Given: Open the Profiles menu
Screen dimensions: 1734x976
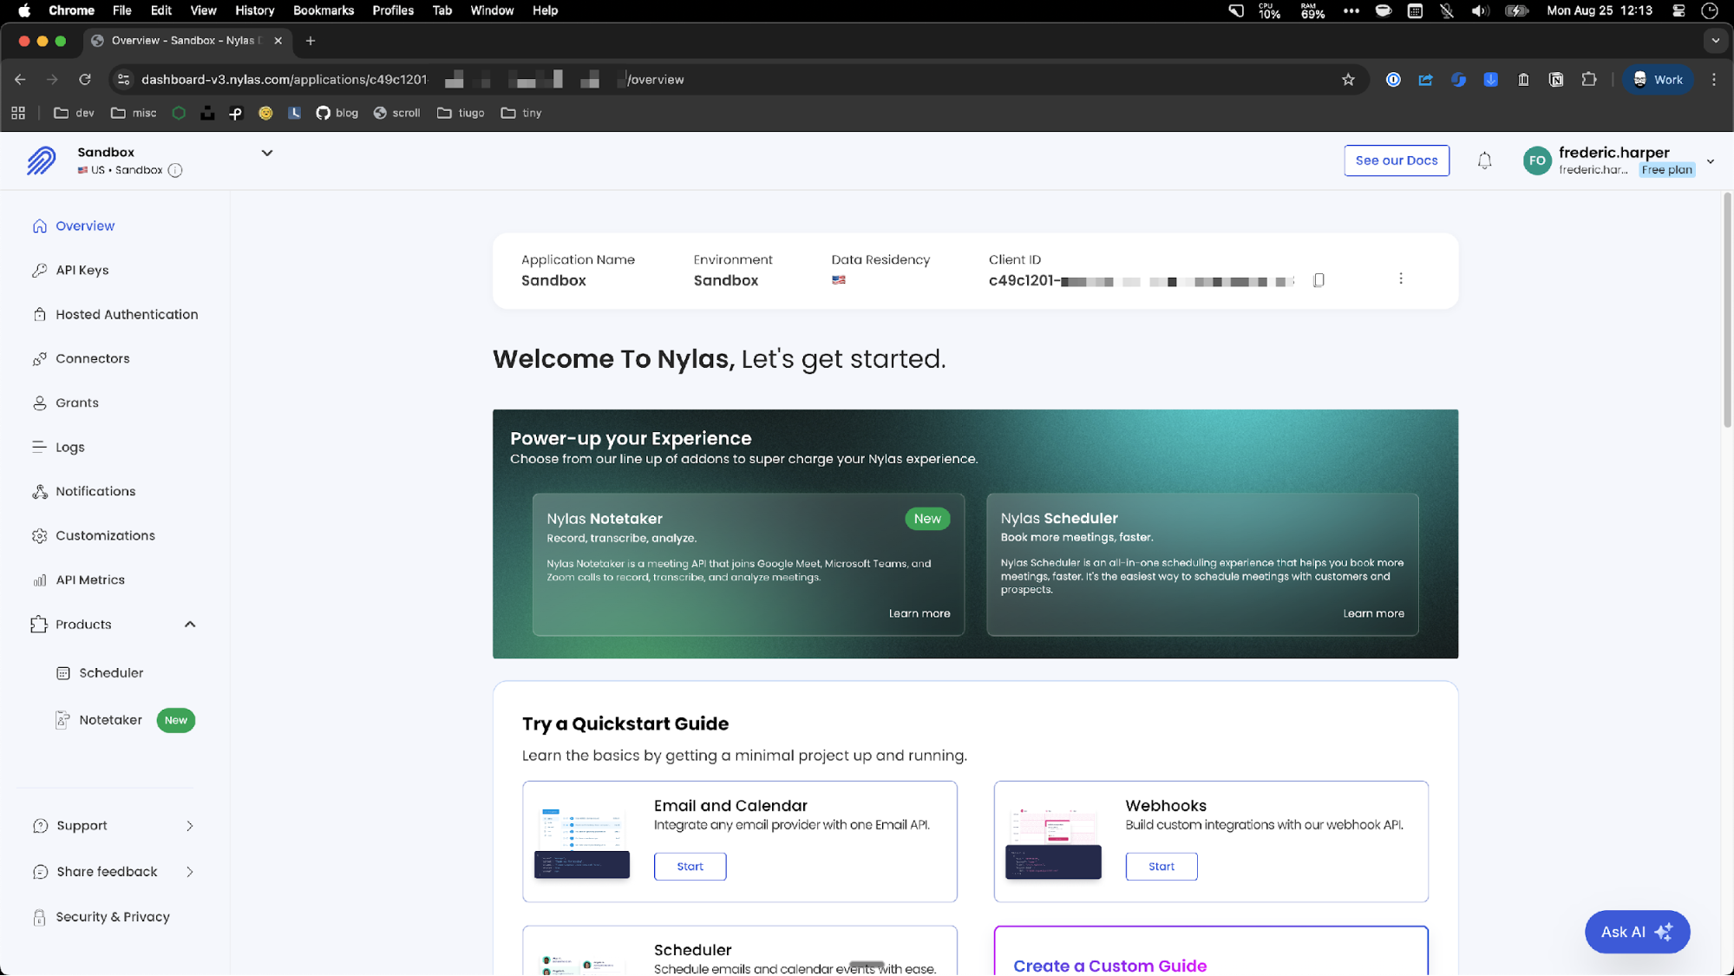Looking at the screenshot, I should tap(392, 10).
